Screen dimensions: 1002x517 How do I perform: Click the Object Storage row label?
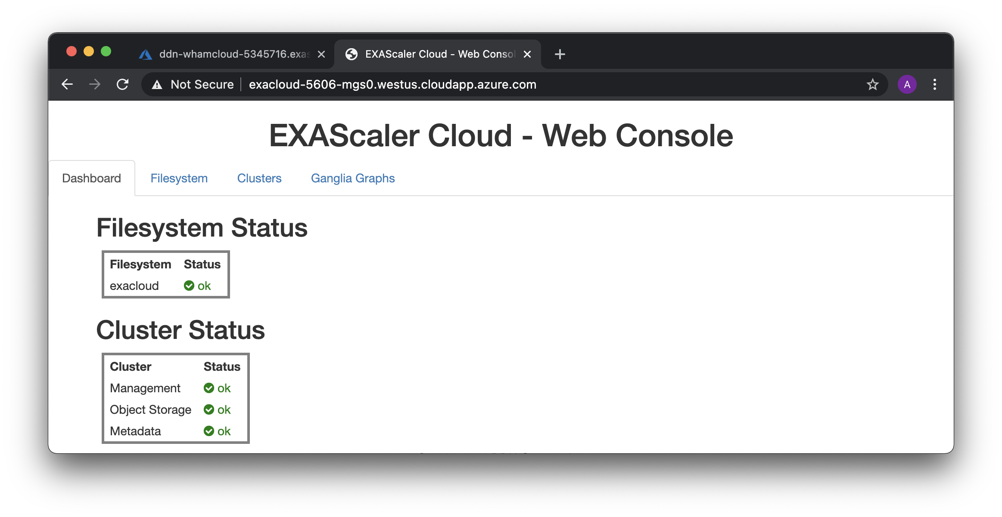[x=150, y=409]
